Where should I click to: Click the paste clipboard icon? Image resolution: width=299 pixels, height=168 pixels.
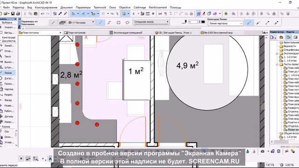pyautogui.click(x=36, y=14)
